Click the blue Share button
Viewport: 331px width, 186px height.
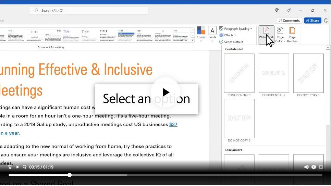tap(312, 21)
